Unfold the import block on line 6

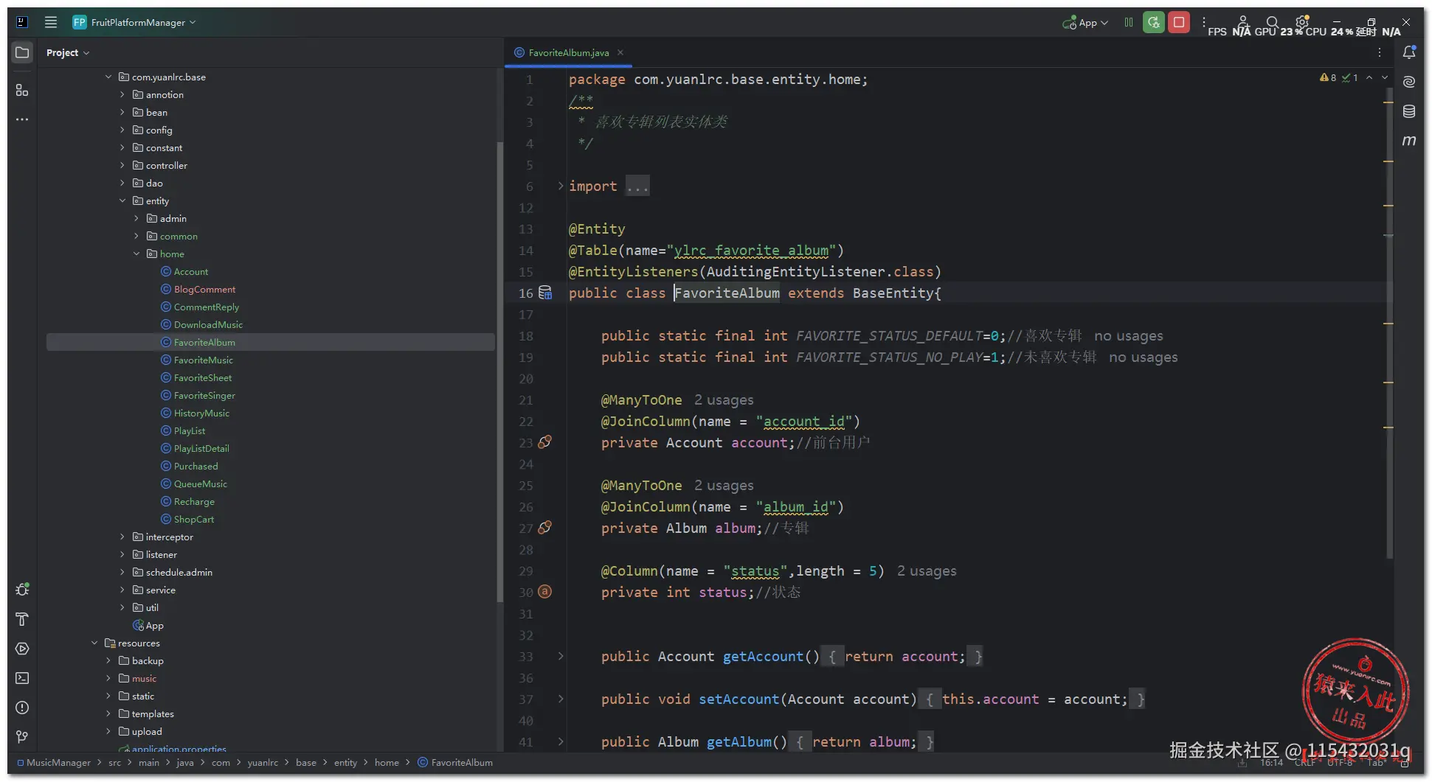point(561,186)
